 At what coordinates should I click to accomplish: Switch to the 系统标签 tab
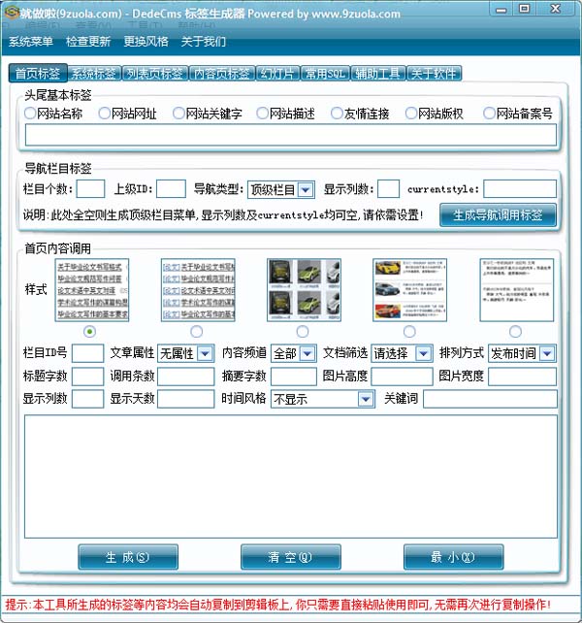click(94, 74)
